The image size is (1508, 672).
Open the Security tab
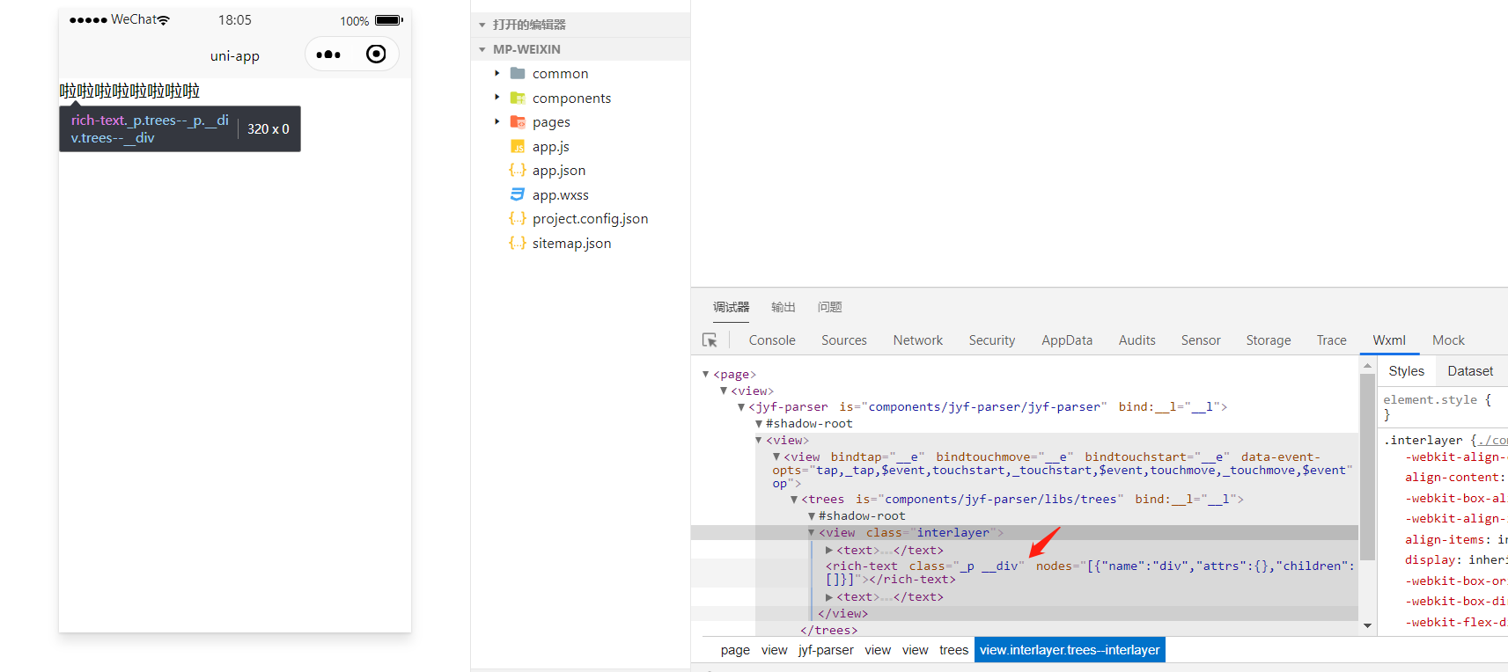pyautogui.click(x=992, y=340)
